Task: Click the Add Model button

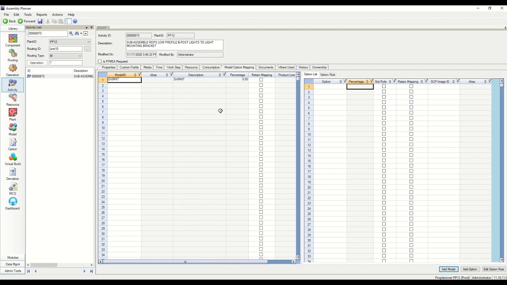Action: 448,269
